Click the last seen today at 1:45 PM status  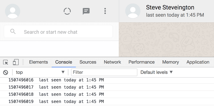pos(175,15)
